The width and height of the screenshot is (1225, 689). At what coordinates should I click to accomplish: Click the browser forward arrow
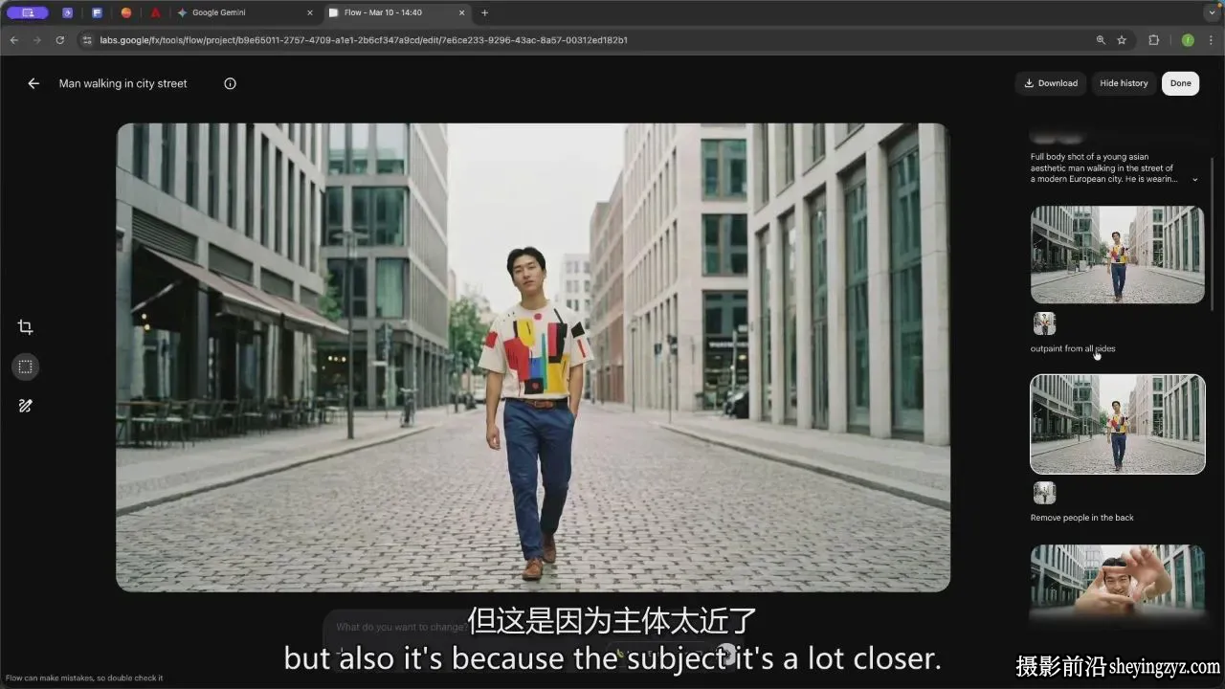36,40
